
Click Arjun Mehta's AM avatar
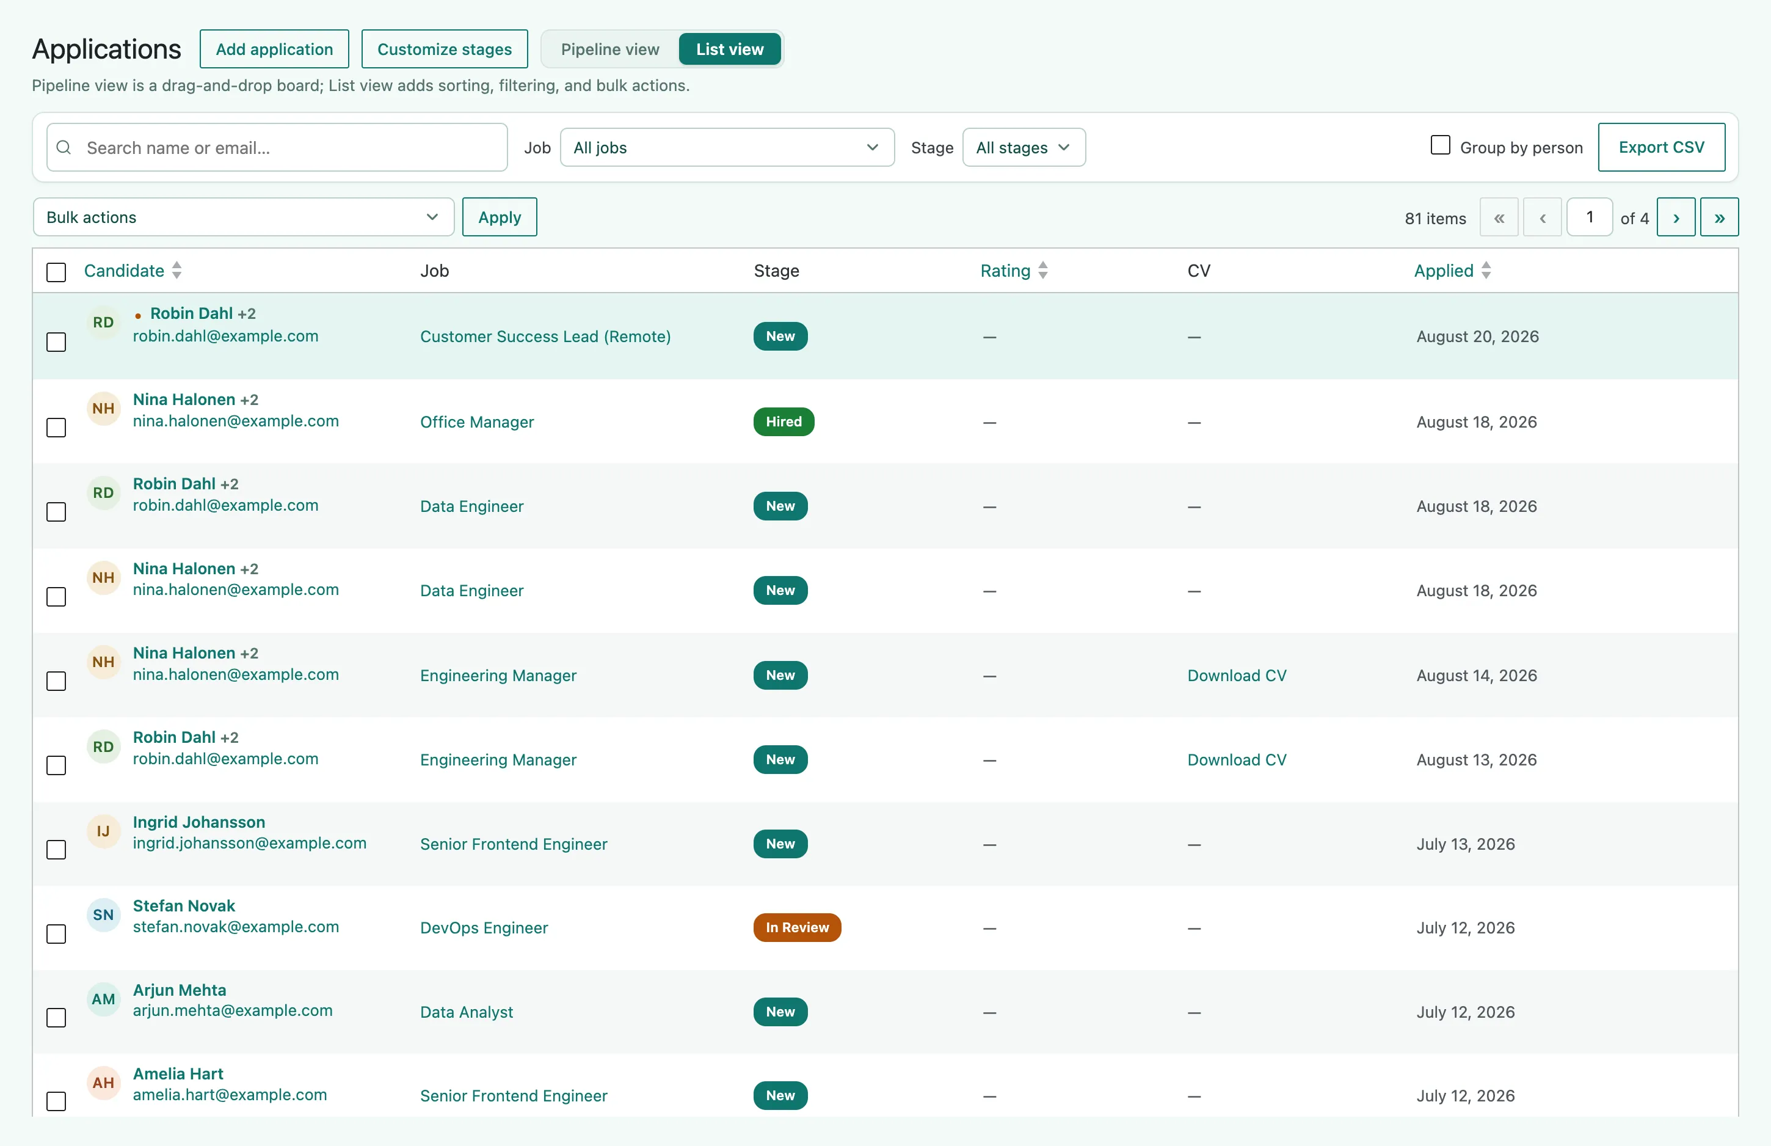pyautogui.click(x=103, y=999)
